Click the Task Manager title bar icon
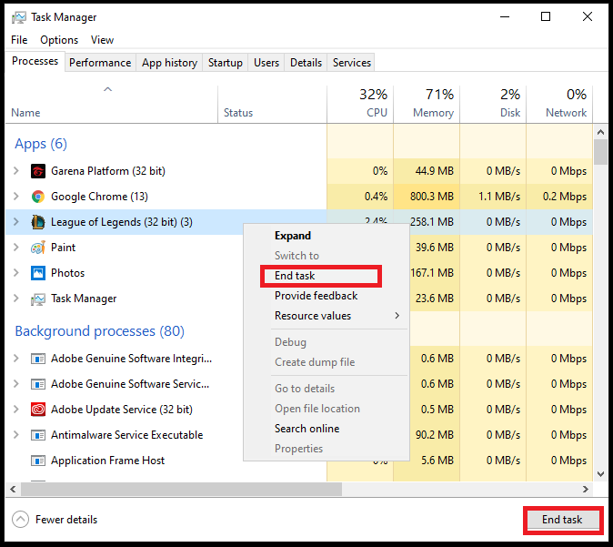Screen dimensions: 613x547 coord(19,17)
